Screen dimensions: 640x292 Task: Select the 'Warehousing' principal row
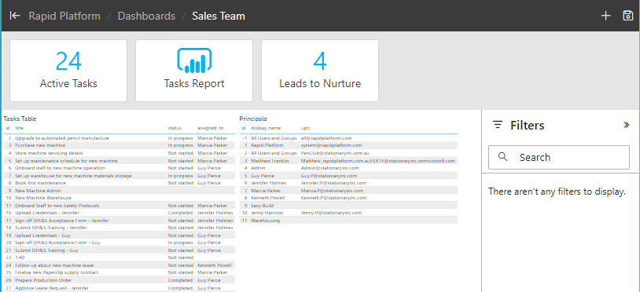click(348, 221)
